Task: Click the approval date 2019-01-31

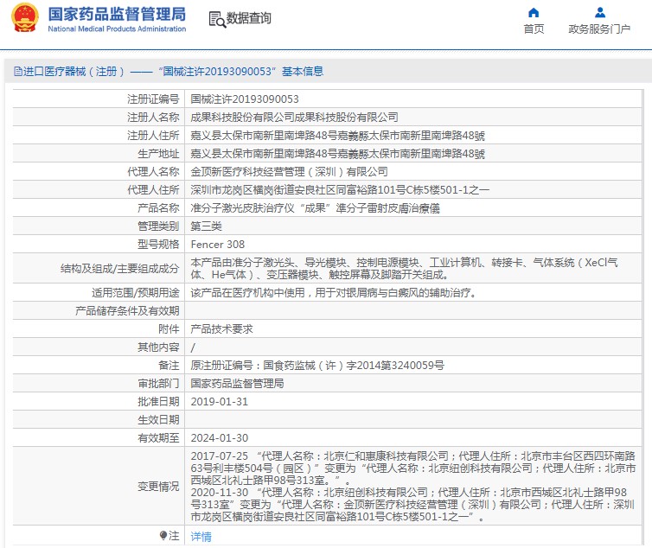Action: 219,402
